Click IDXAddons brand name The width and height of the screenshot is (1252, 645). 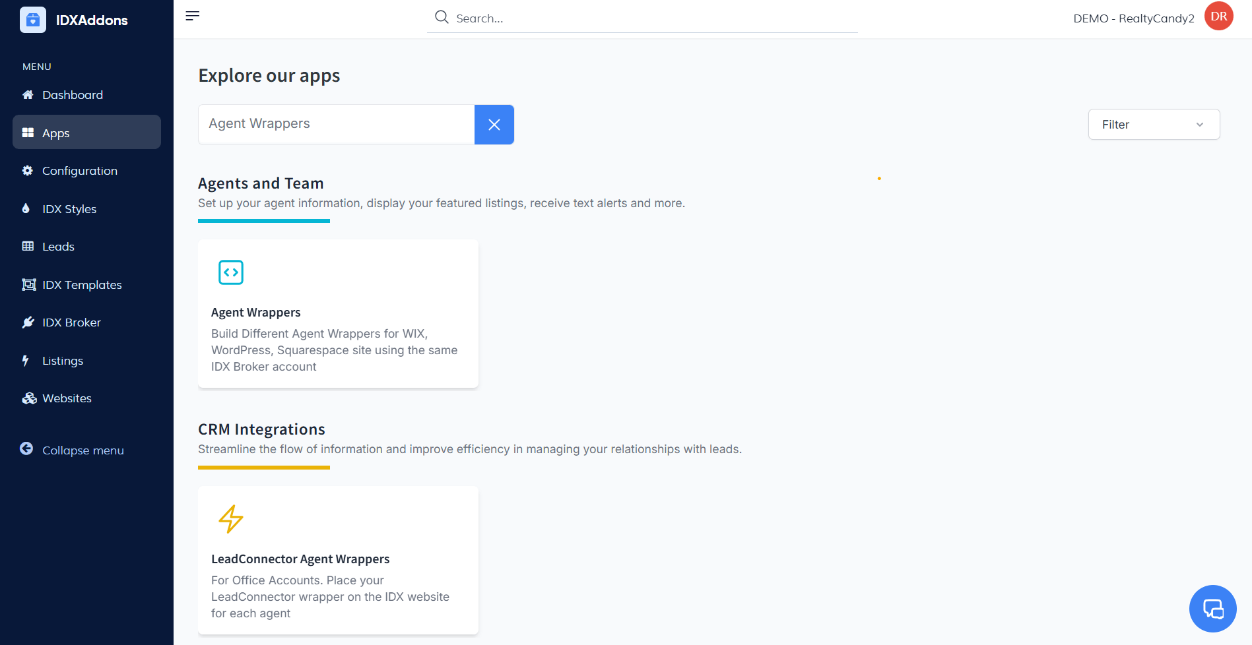[x=92, y=20]
